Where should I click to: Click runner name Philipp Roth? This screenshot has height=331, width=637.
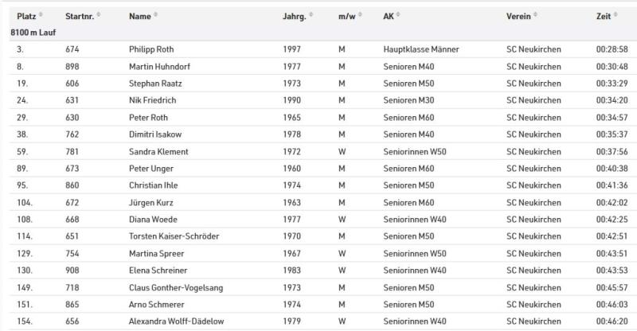point(150,49)
